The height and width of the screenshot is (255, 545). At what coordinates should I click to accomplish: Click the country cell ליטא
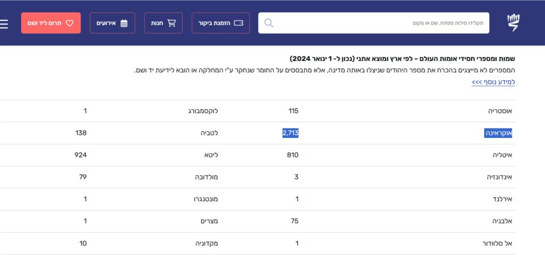point(211,155)
